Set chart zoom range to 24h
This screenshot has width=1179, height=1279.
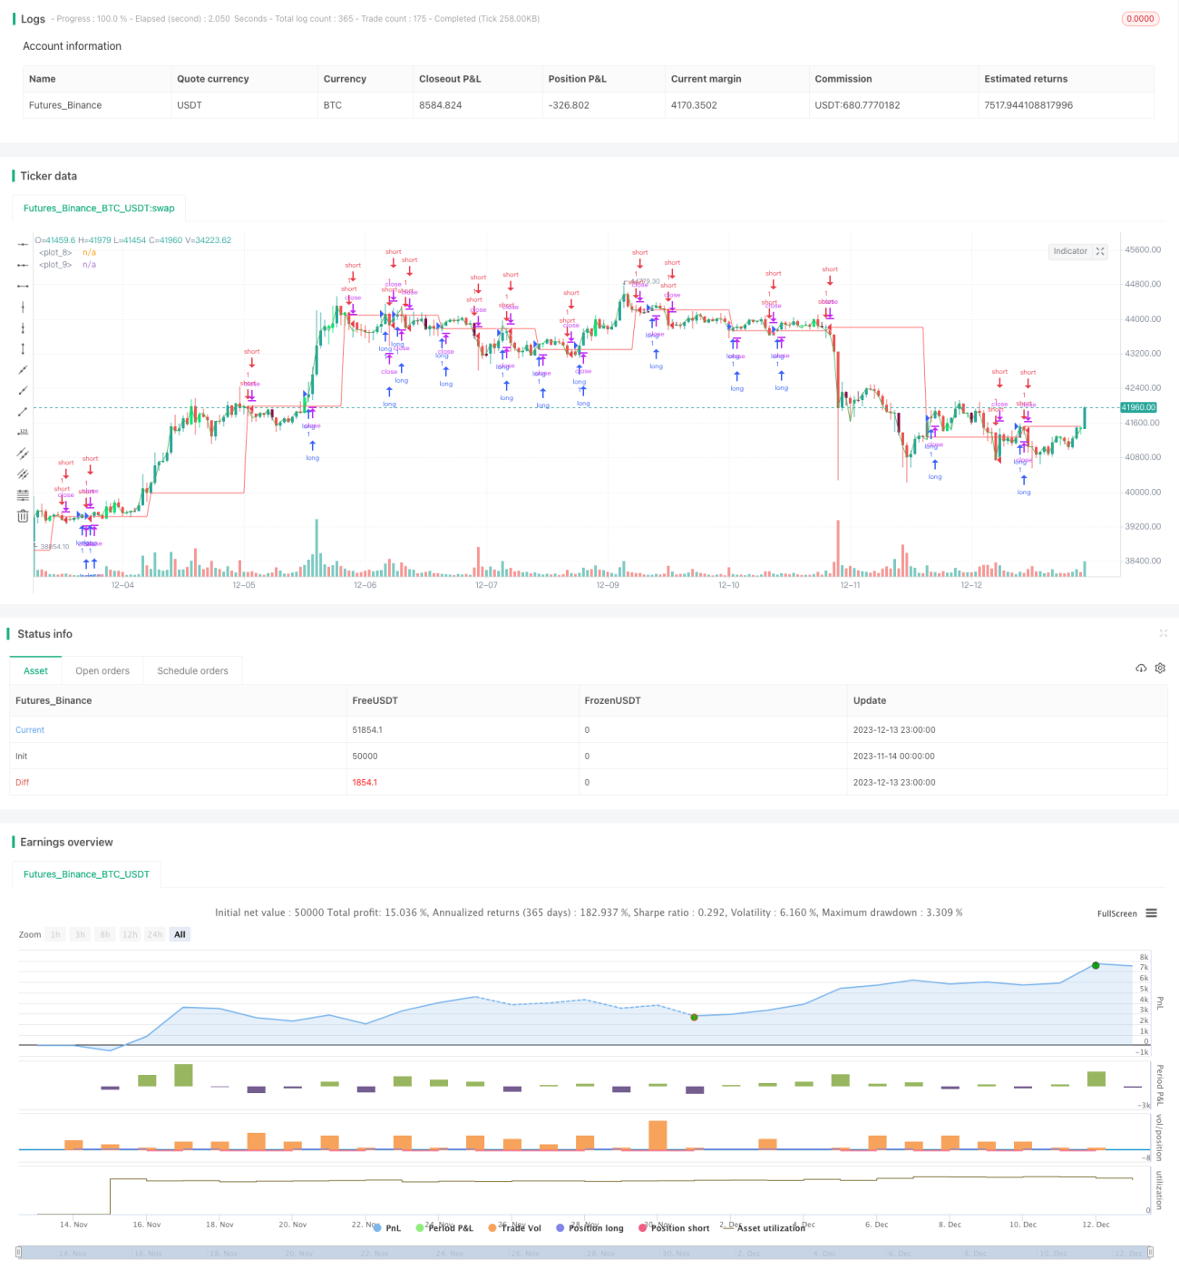click(155, 934)
